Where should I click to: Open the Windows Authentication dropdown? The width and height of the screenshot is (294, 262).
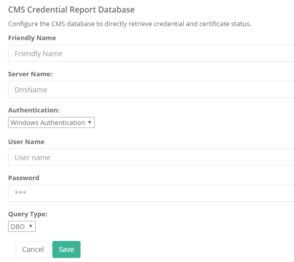point(51,122)
